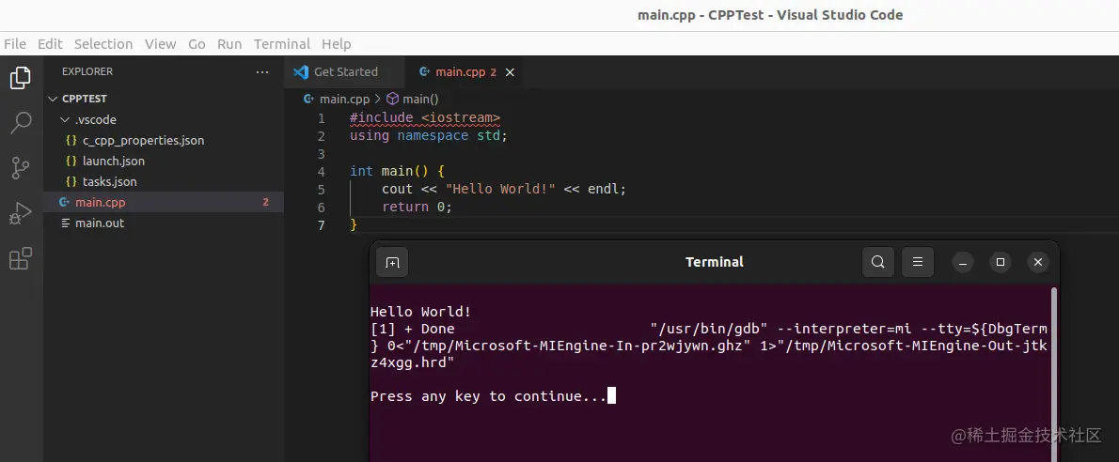Screen dimensions: 1119x462
Task: Switch to the Get Started tab
Action: pyautogui.click(x=344, y=72)
